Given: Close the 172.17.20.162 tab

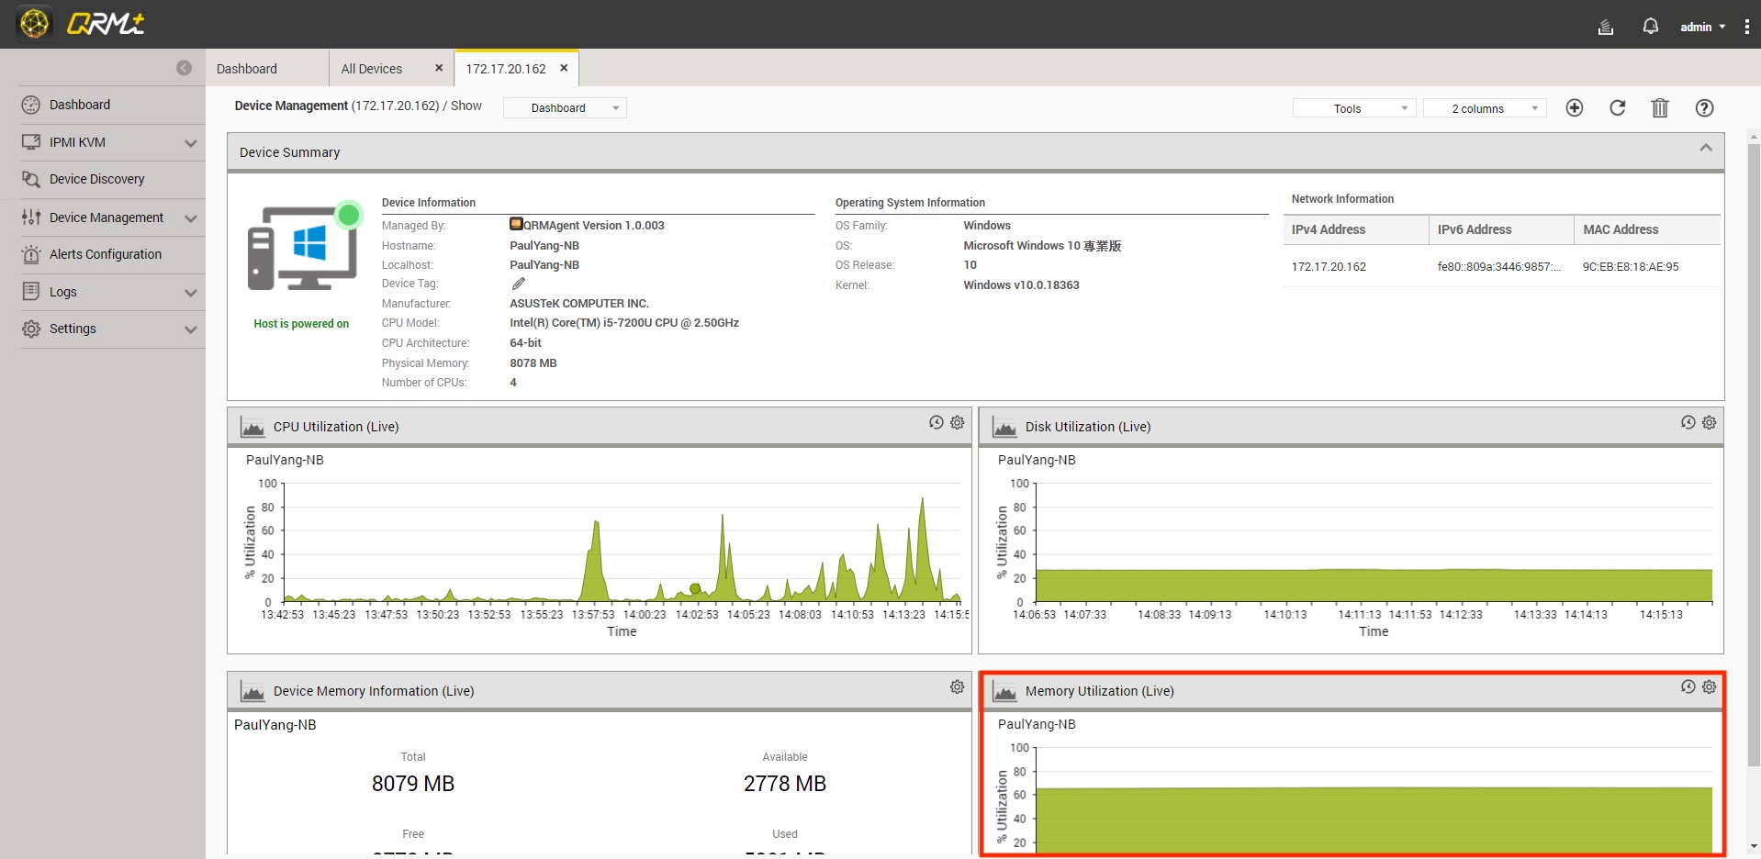Looking at the screenshot, I should pos(564,68).
